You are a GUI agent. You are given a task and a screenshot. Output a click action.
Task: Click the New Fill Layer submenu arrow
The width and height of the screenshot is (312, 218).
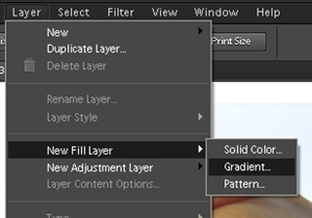point(200,149)
